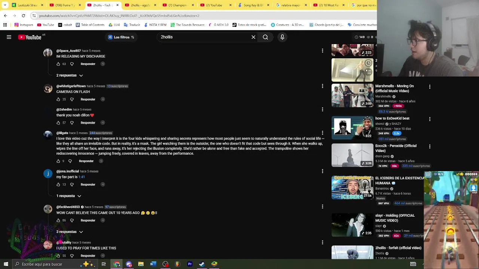Dislike the thank you noah dillon comment
Screen dimensions: 479x269
point(72,123)
